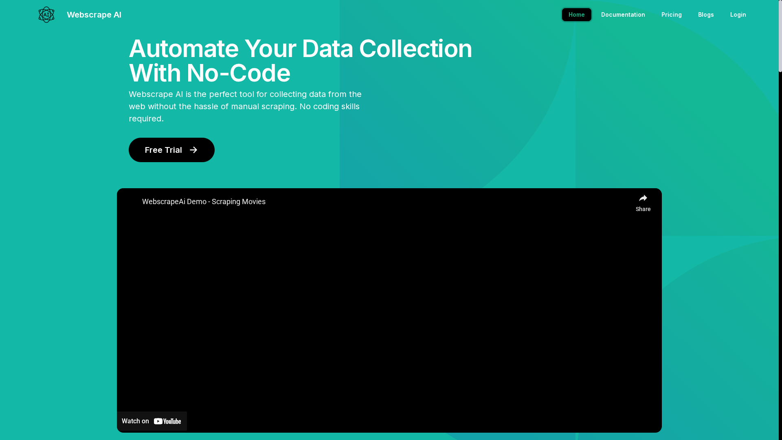782x440 pixels.
Task: Play the demo video in the player area
Action: tap(389, 310)
